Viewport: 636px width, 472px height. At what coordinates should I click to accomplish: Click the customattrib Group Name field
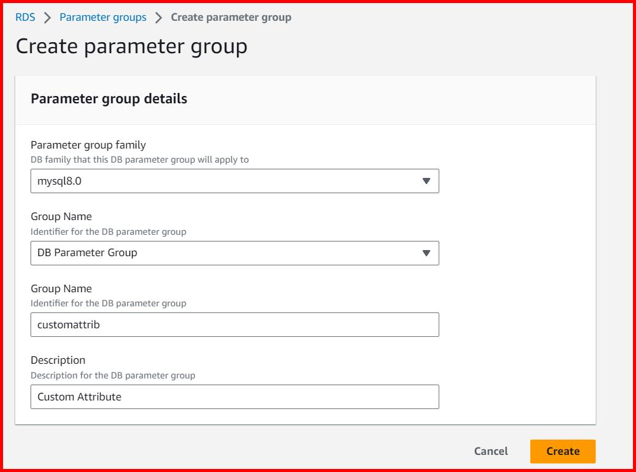235,325
